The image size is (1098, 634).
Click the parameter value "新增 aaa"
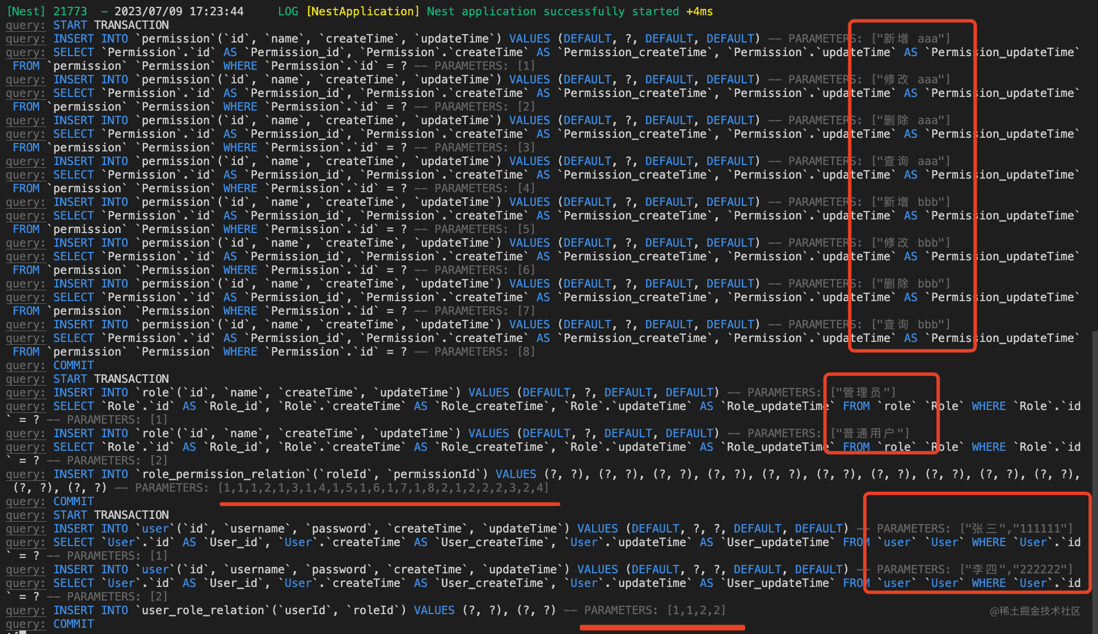[910, 39]
